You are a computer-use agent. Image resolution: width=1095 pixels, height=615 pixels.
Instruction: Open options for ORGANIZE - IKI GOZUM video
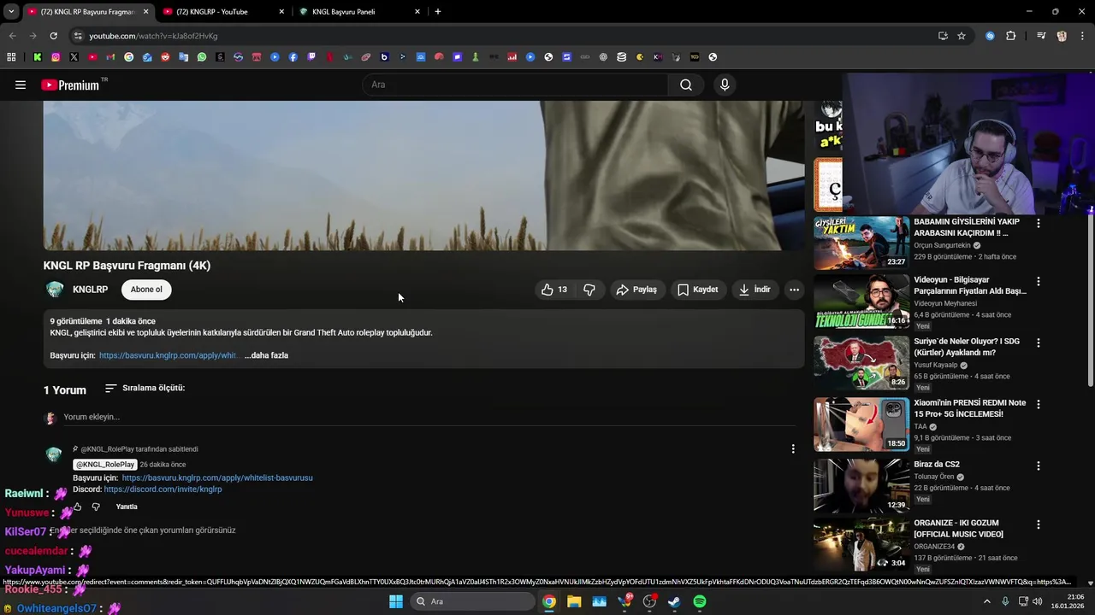pos(1039,524)
